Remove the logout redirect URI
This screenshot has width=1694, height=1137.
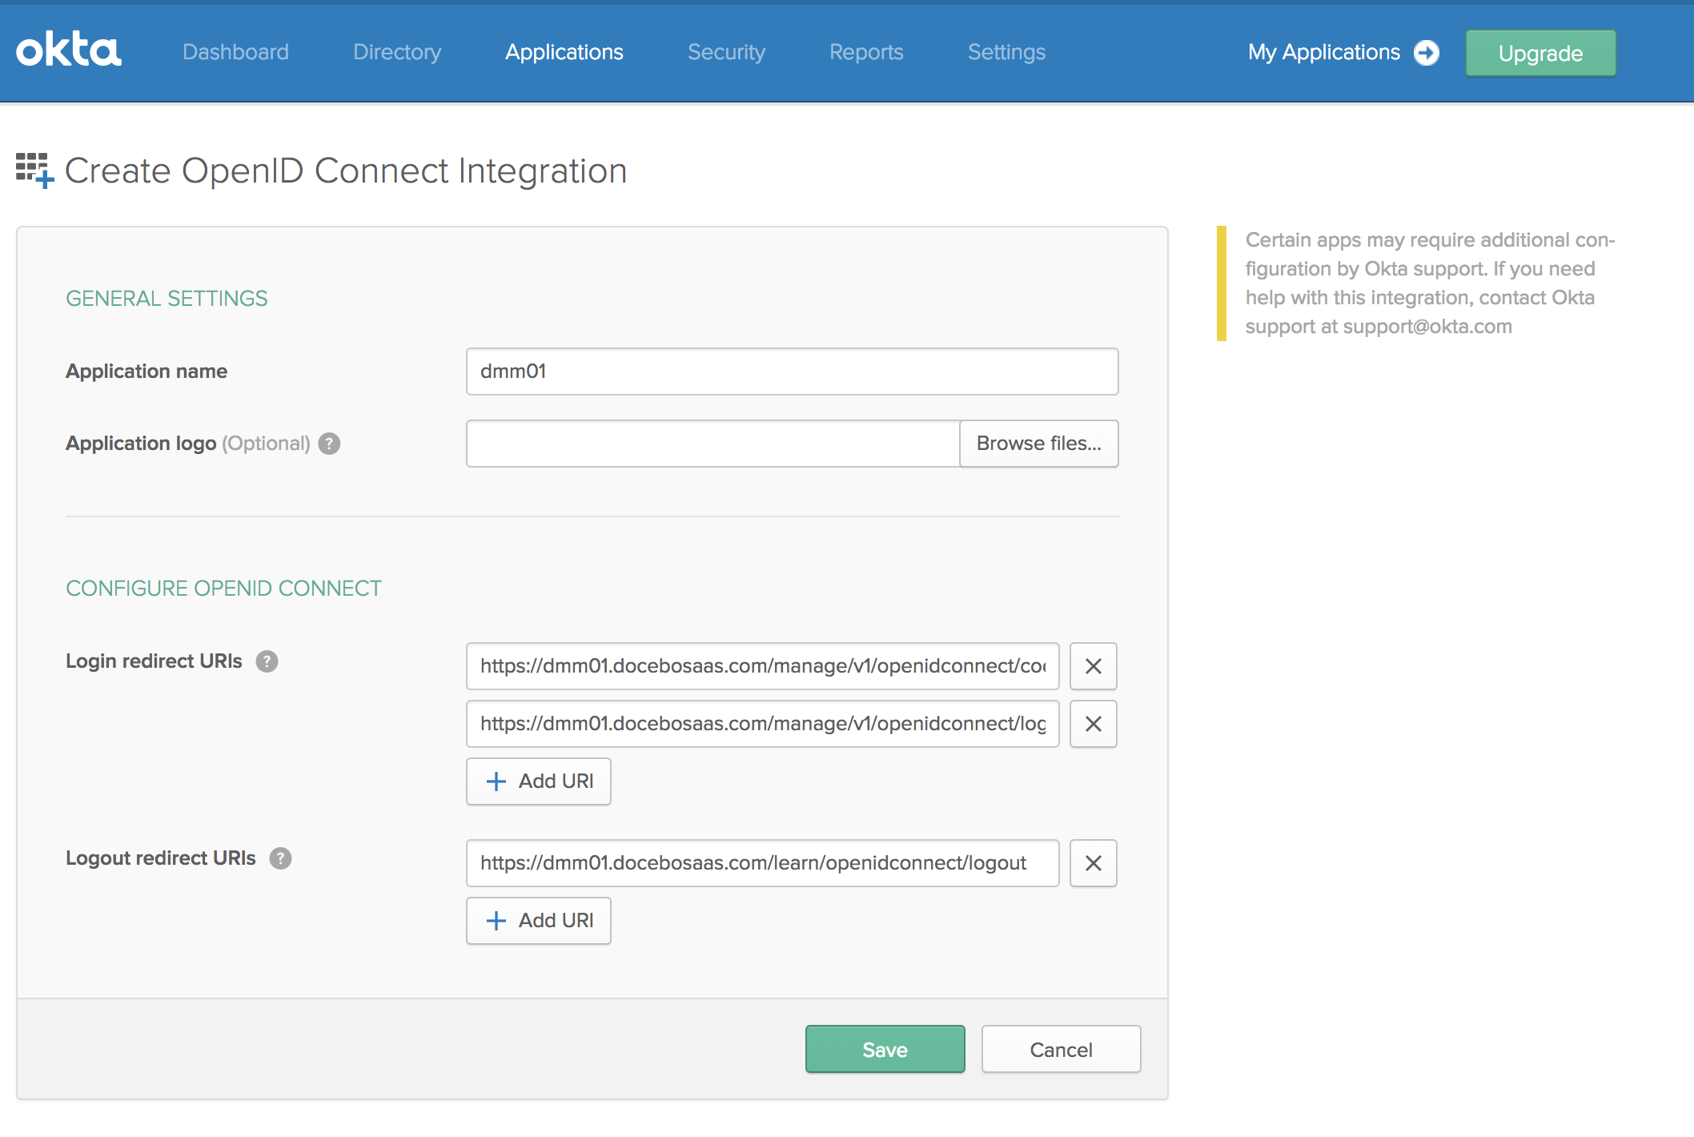(1094, 863)
